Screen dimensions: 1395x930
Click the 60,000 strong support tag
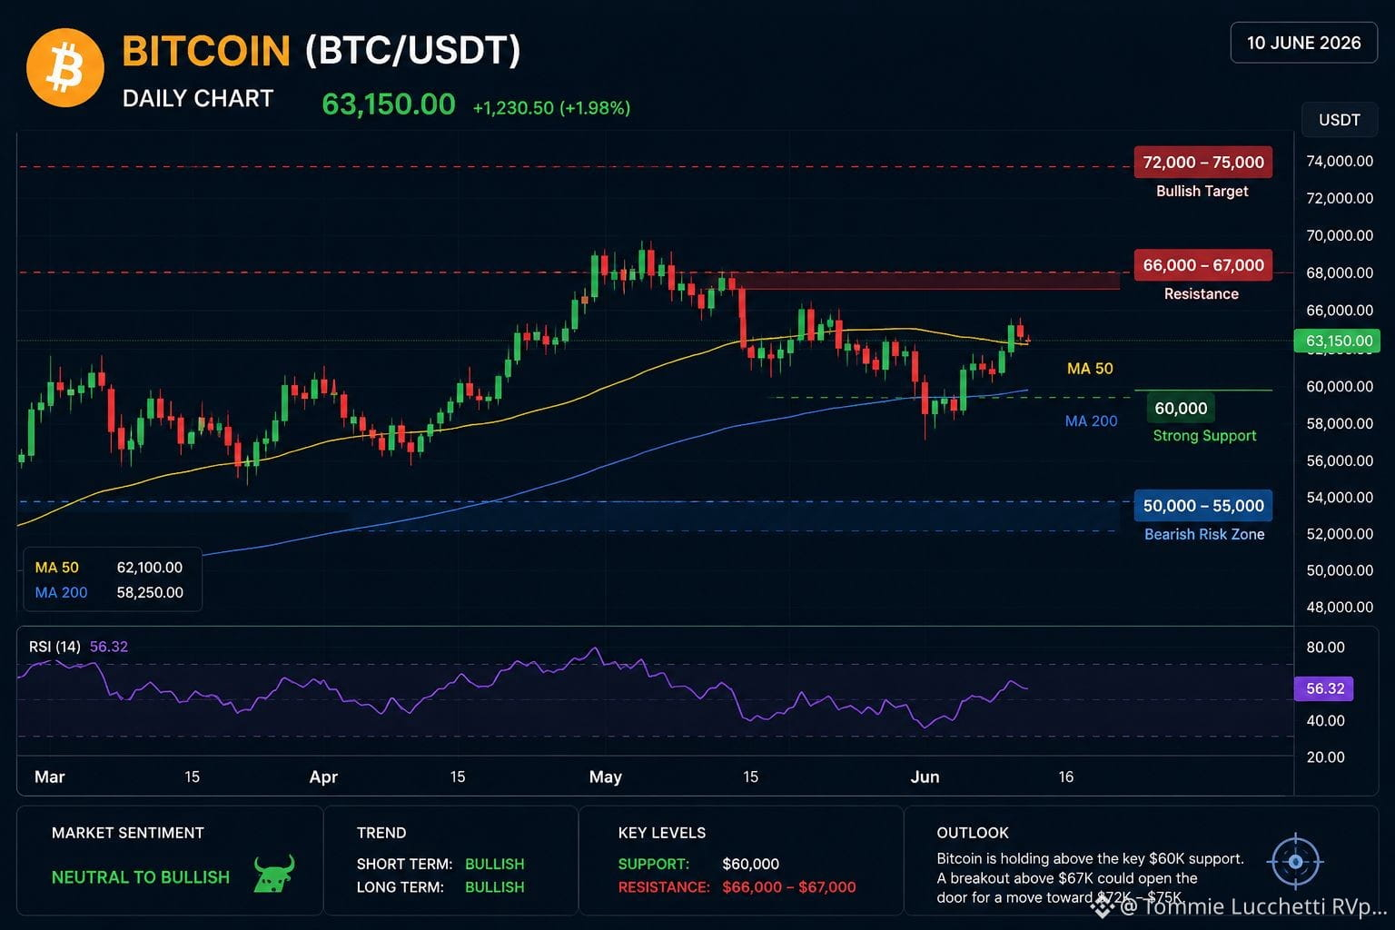click(x=1181, y=409)
